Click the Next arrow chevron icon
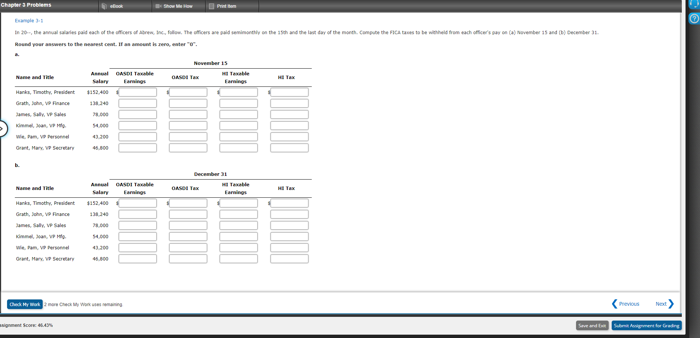 coord(671,303)
